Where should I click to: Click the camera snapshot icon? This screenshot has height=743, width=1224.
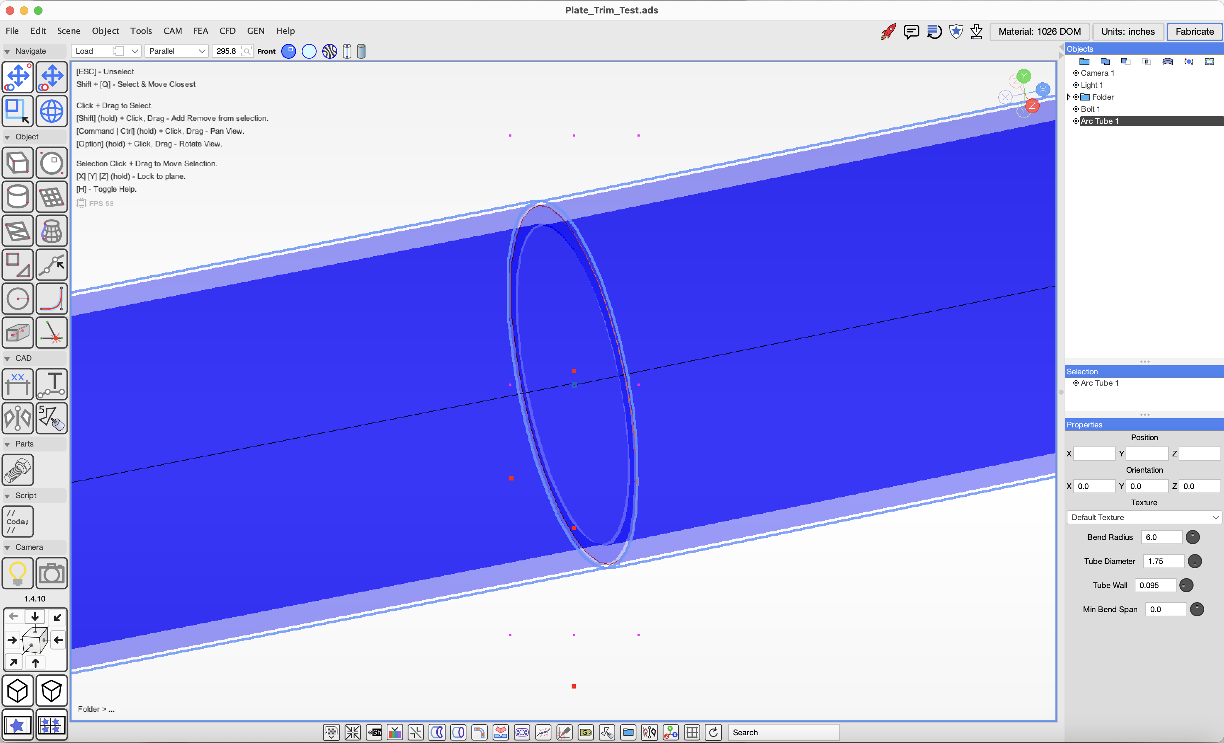click(52, 573)
